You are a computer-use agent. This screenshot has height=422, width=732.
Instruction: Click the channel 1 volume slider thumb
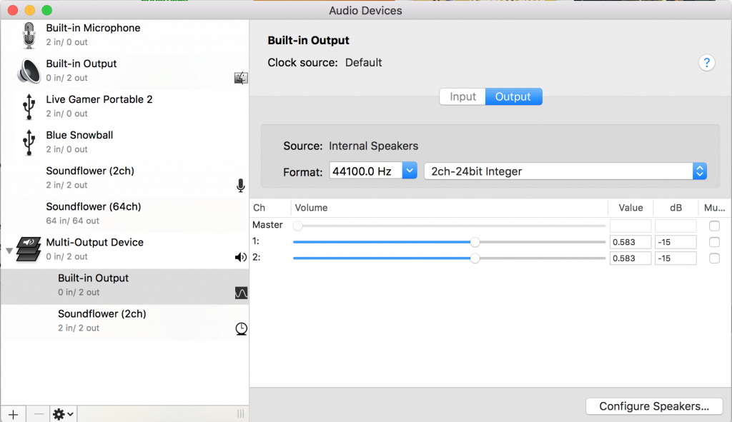point(475,242)
